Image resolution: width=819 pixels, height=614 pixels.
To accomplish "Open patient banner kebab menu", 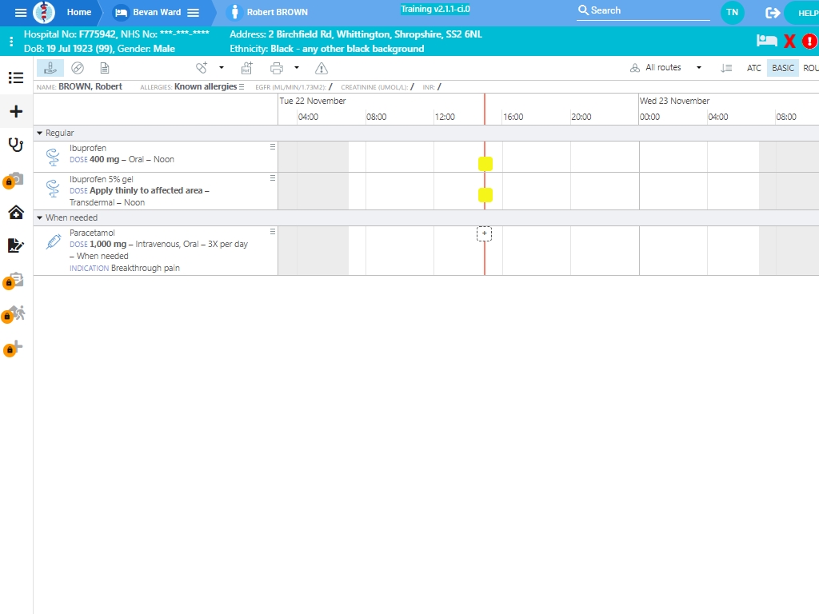I will click(11, 42).
